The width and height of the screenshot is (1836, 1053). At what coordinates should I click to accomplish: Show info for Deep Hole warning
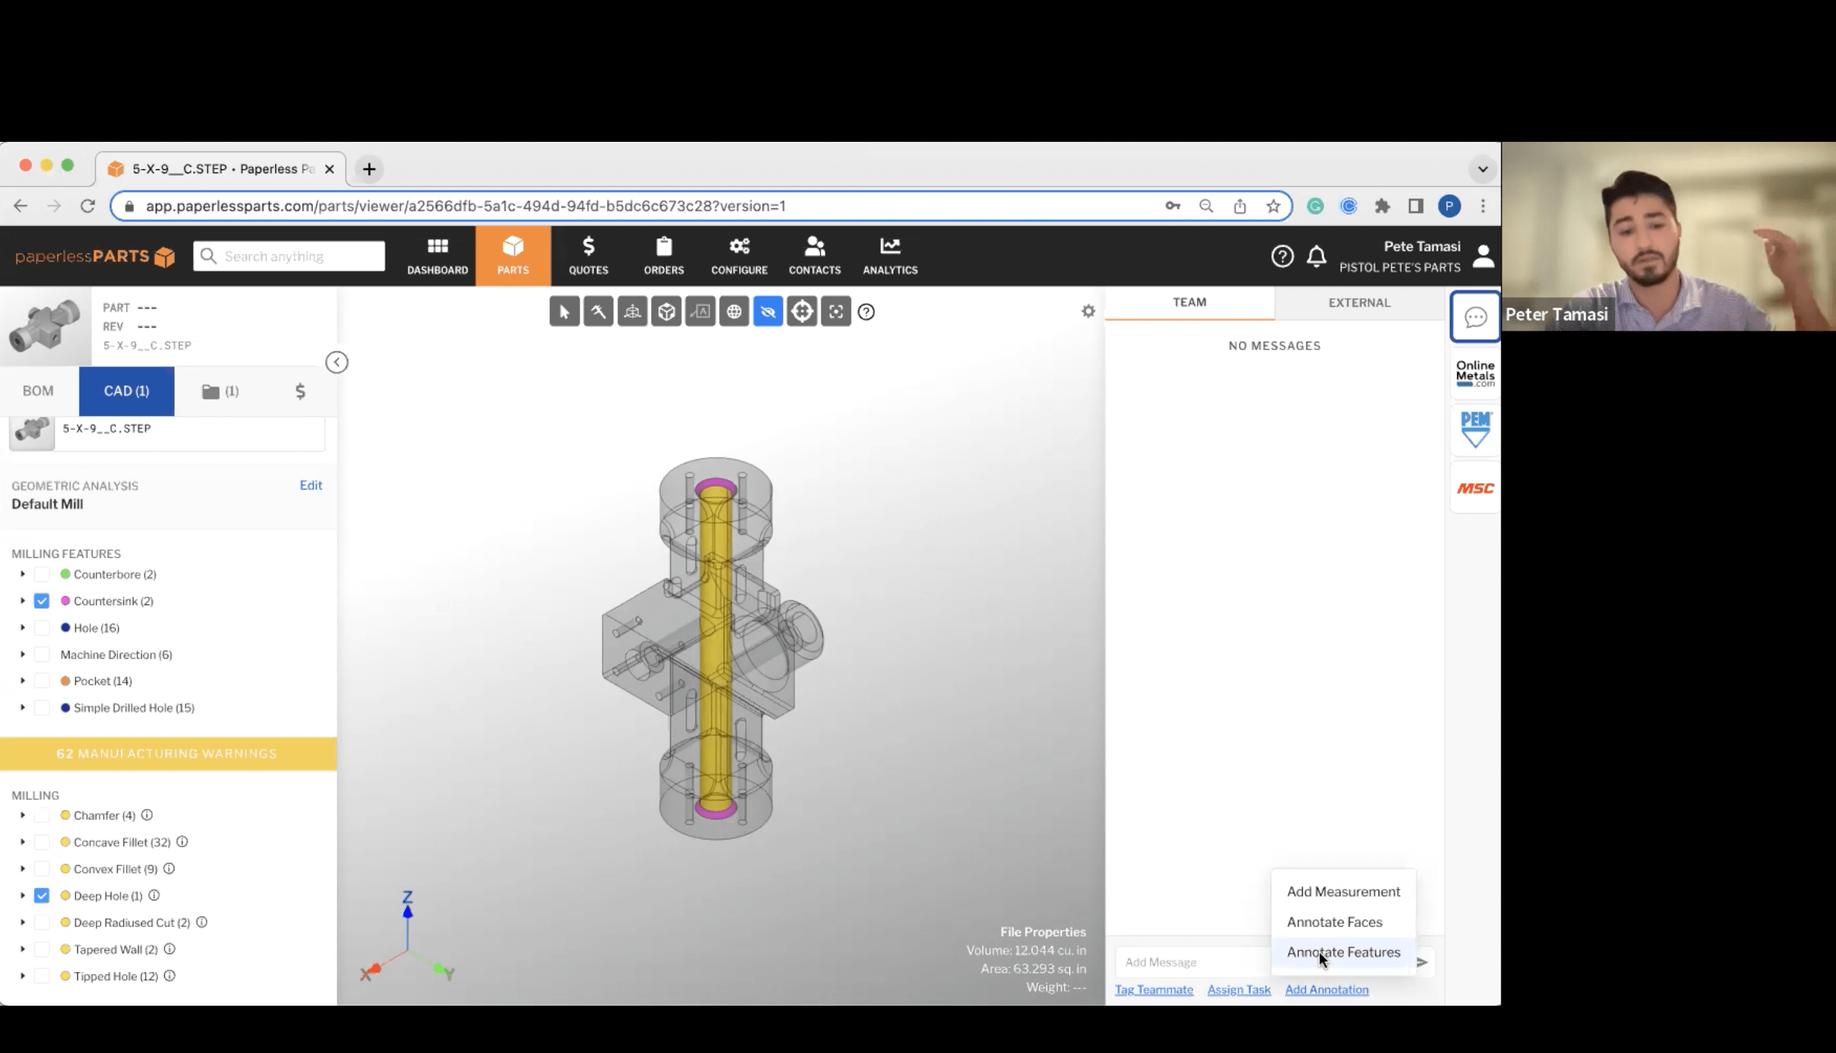click(154, 895)
